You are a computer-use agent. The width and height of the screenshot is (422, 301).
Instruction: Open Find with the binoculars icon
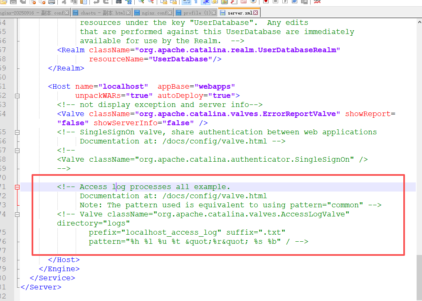pos(119,2)
